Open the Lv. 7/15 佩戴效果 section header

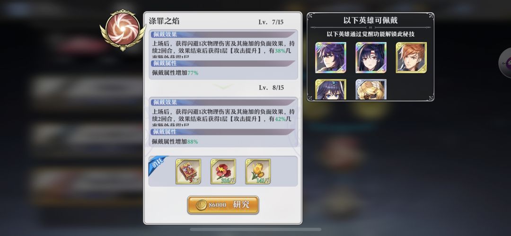point(223,35)
